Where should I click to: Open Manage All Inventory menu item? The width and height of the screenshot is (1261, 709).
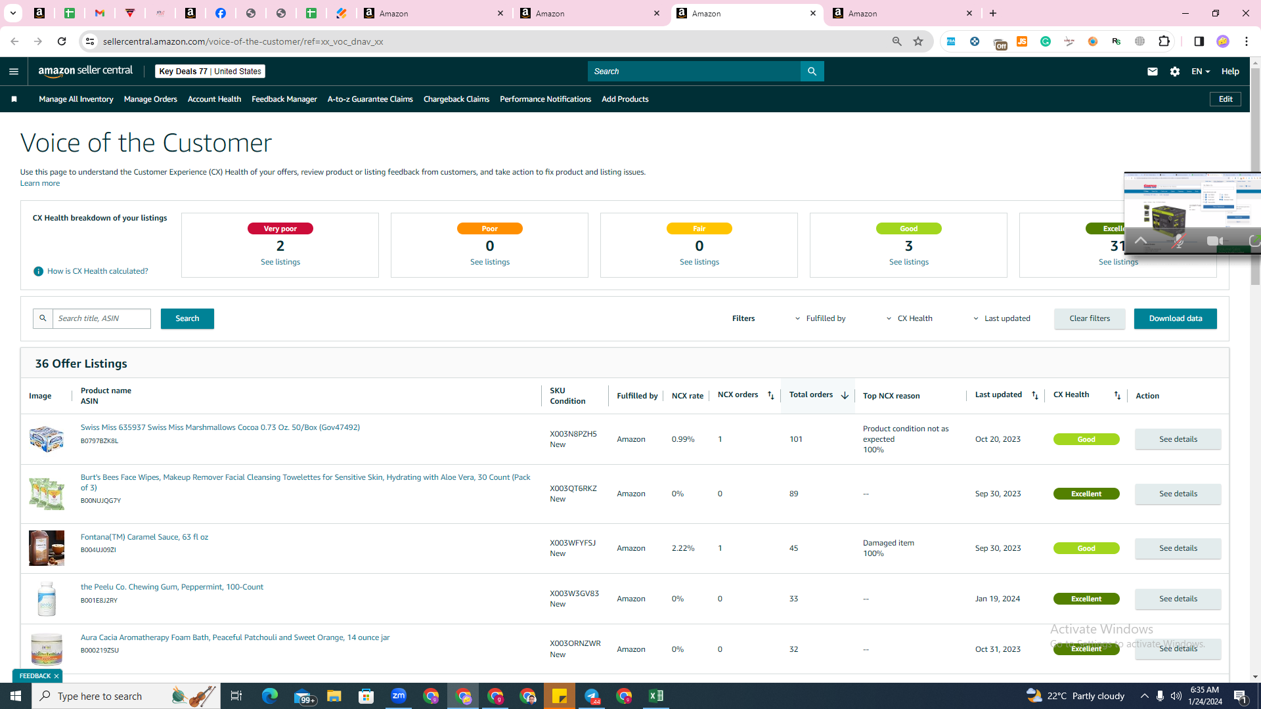tap(76, 99)
